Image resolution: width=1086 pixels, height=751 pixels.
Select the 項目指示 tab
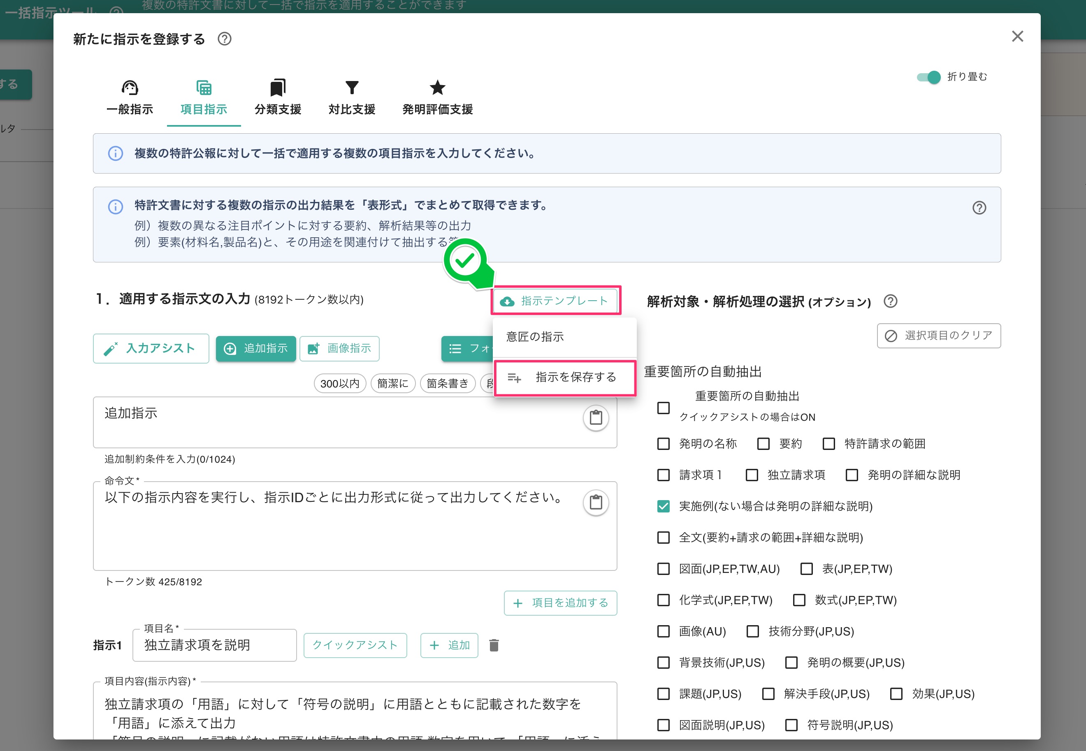[204, 98]
